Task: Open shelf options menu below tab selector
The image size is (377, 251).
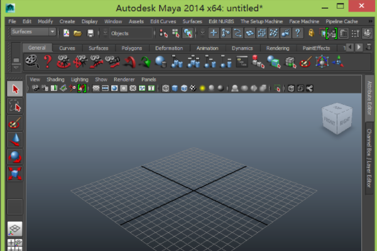Action: [x=16, y=68]
